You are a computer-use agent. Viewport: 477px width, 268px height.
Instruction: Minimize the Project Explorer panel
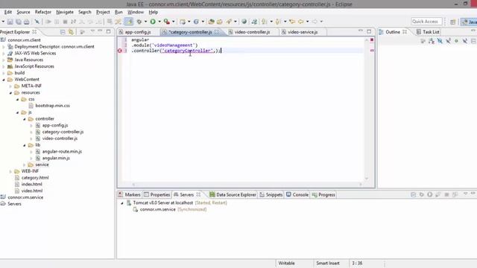pyautogui.click(x=100, y=31)
